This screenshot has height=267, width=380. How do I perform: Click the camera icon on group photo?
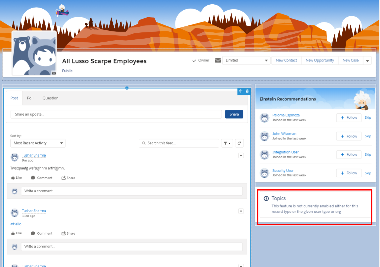tap(54, 73)
